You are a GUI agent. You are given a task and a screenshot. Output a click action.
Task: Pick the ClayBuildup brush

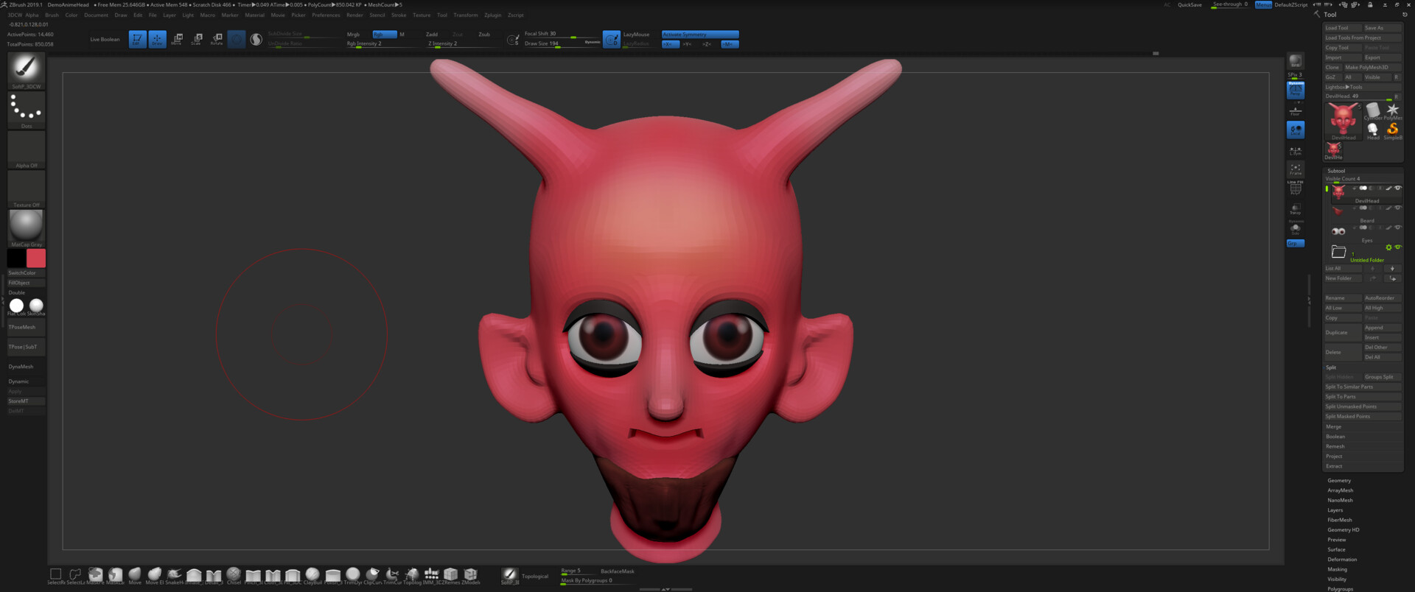(312, 575)
